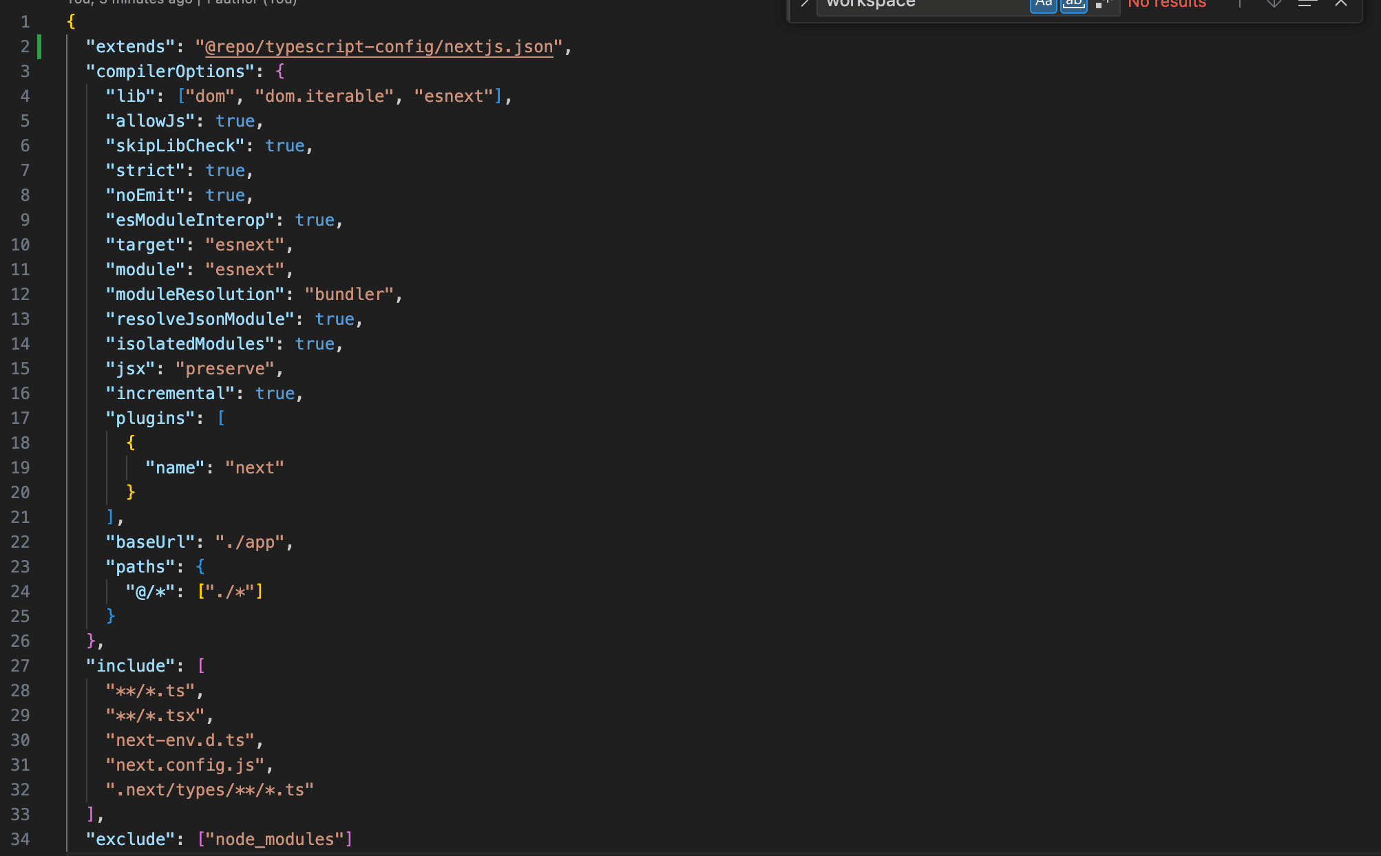Expand the replace field chevron
1381x856 pixels.
pyautogui.click(x=804, y=3)
